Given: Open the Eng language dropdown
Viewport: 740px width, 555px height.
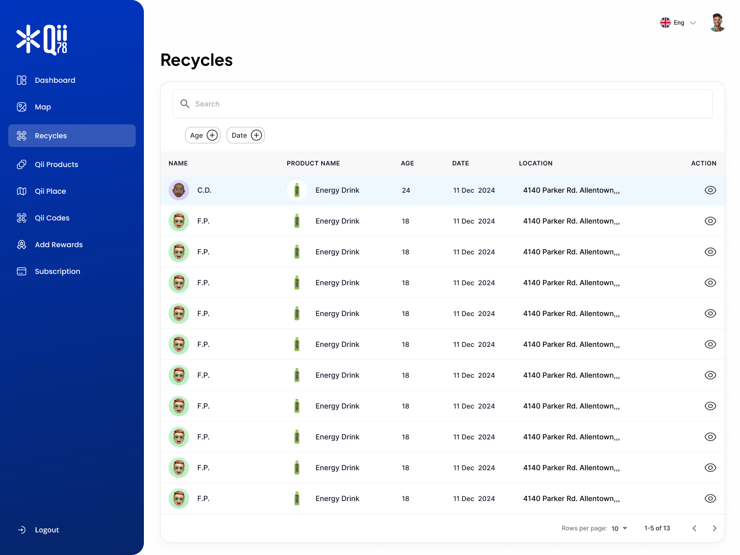Looking at the screenshot, I should pos(678,23).
